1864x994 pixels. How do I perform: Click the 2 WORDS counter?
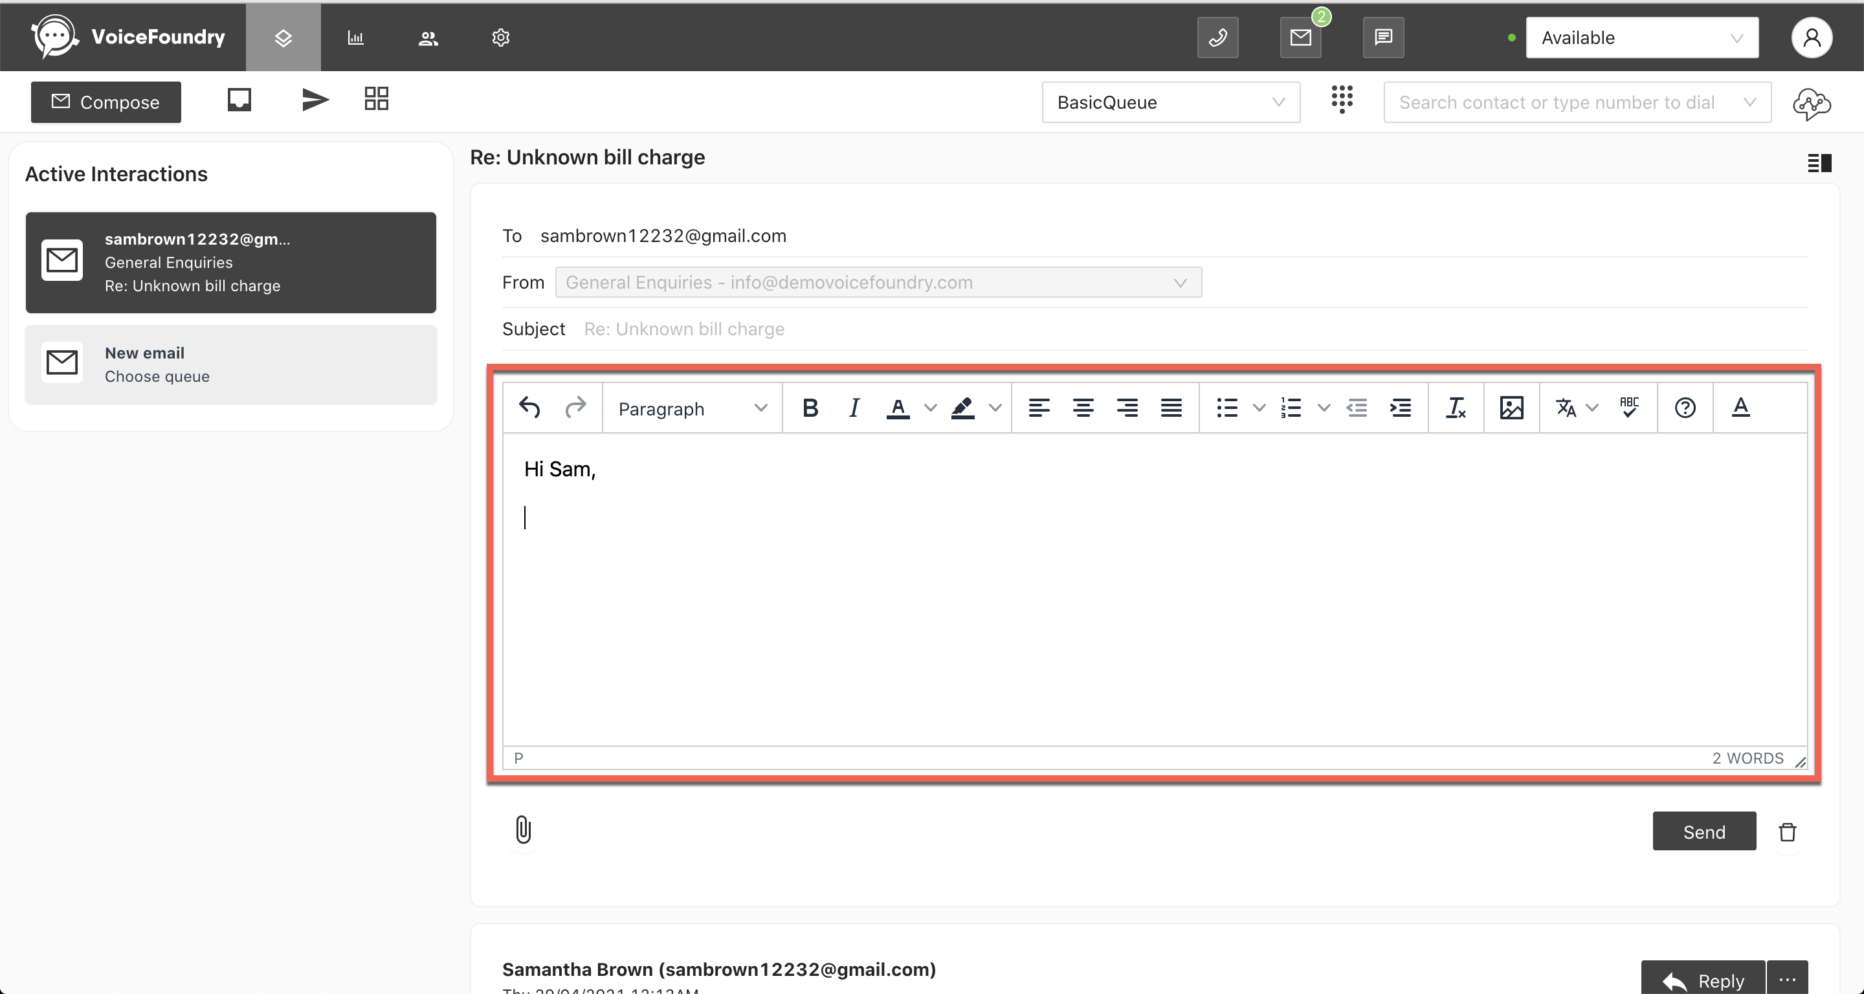pos(1747,758)
